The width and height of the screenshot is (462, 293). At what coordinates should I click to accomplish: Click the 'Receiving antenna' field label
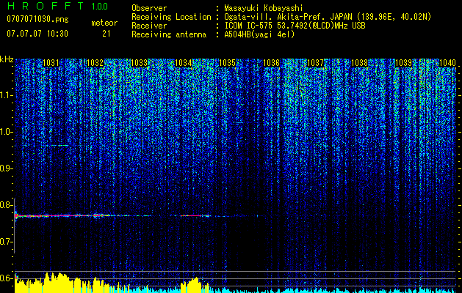(169, 34)
